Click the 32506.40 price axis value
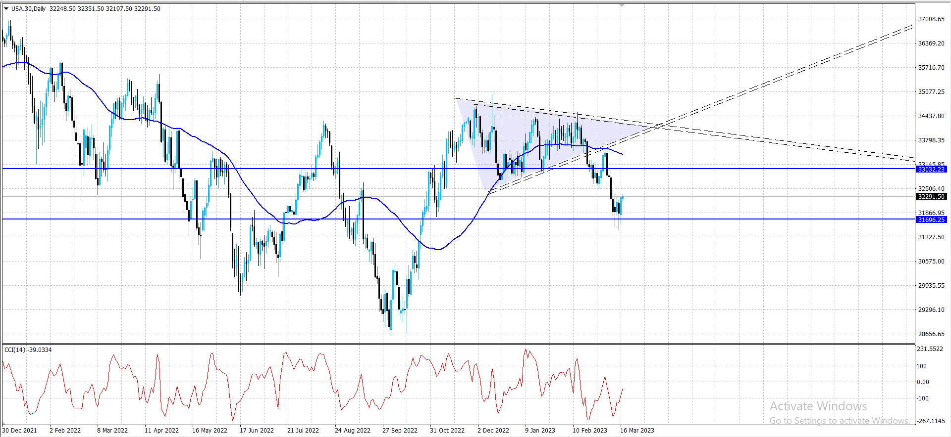 [931, 189]
